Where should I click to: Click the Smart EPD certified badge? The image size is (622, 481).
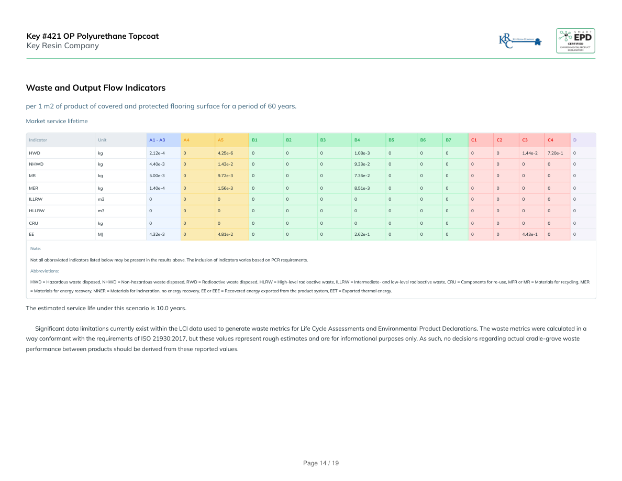point(575,41)
